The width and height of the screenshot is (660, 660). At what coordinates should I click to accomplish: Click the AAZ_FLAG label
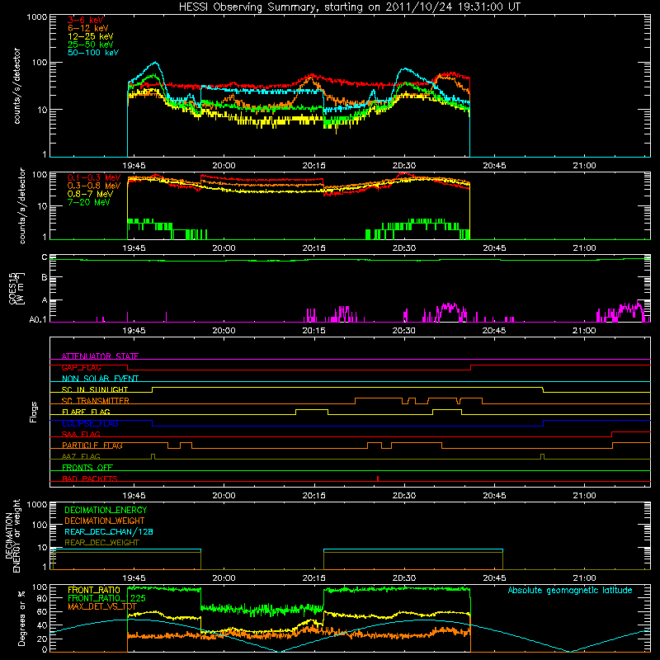pyautogui.click(x=81, y=457)
